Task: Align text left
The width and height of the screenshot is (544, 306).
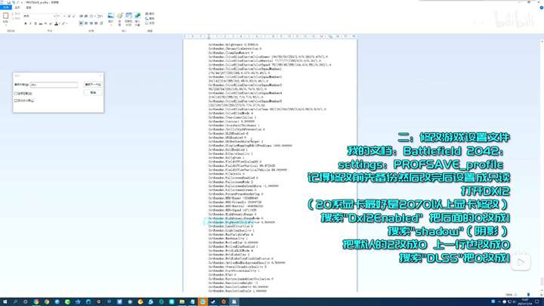Action: (81, 23)
